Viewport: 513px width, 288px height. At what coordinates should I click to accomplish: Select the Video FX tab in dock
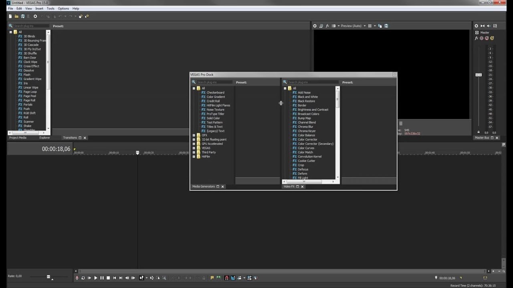[x=289, y=186]
